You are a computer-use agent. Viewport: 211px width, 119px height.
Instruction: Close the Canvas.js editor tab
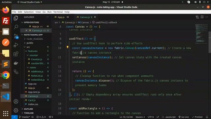click(95, 17)
